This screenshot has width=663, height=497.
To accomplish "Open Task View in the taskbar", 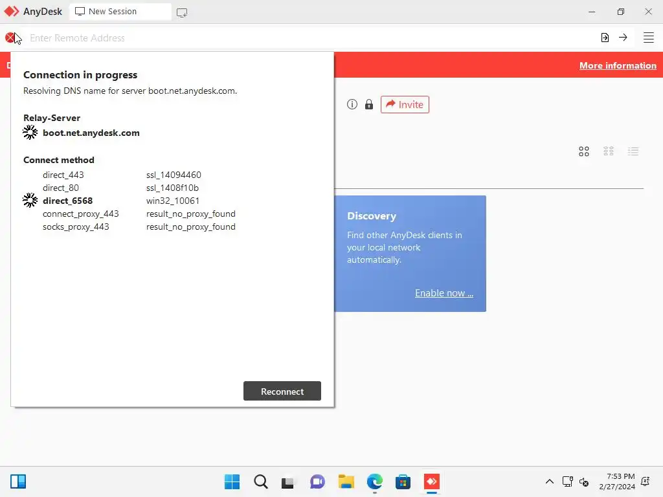I will coord(288,481).
